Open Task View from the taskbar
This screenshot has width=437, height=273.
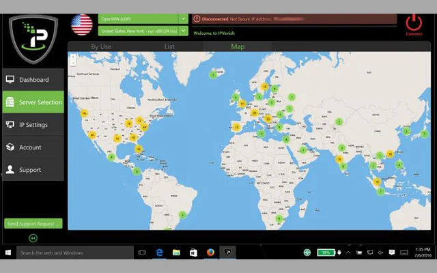[x=142, y=253]
